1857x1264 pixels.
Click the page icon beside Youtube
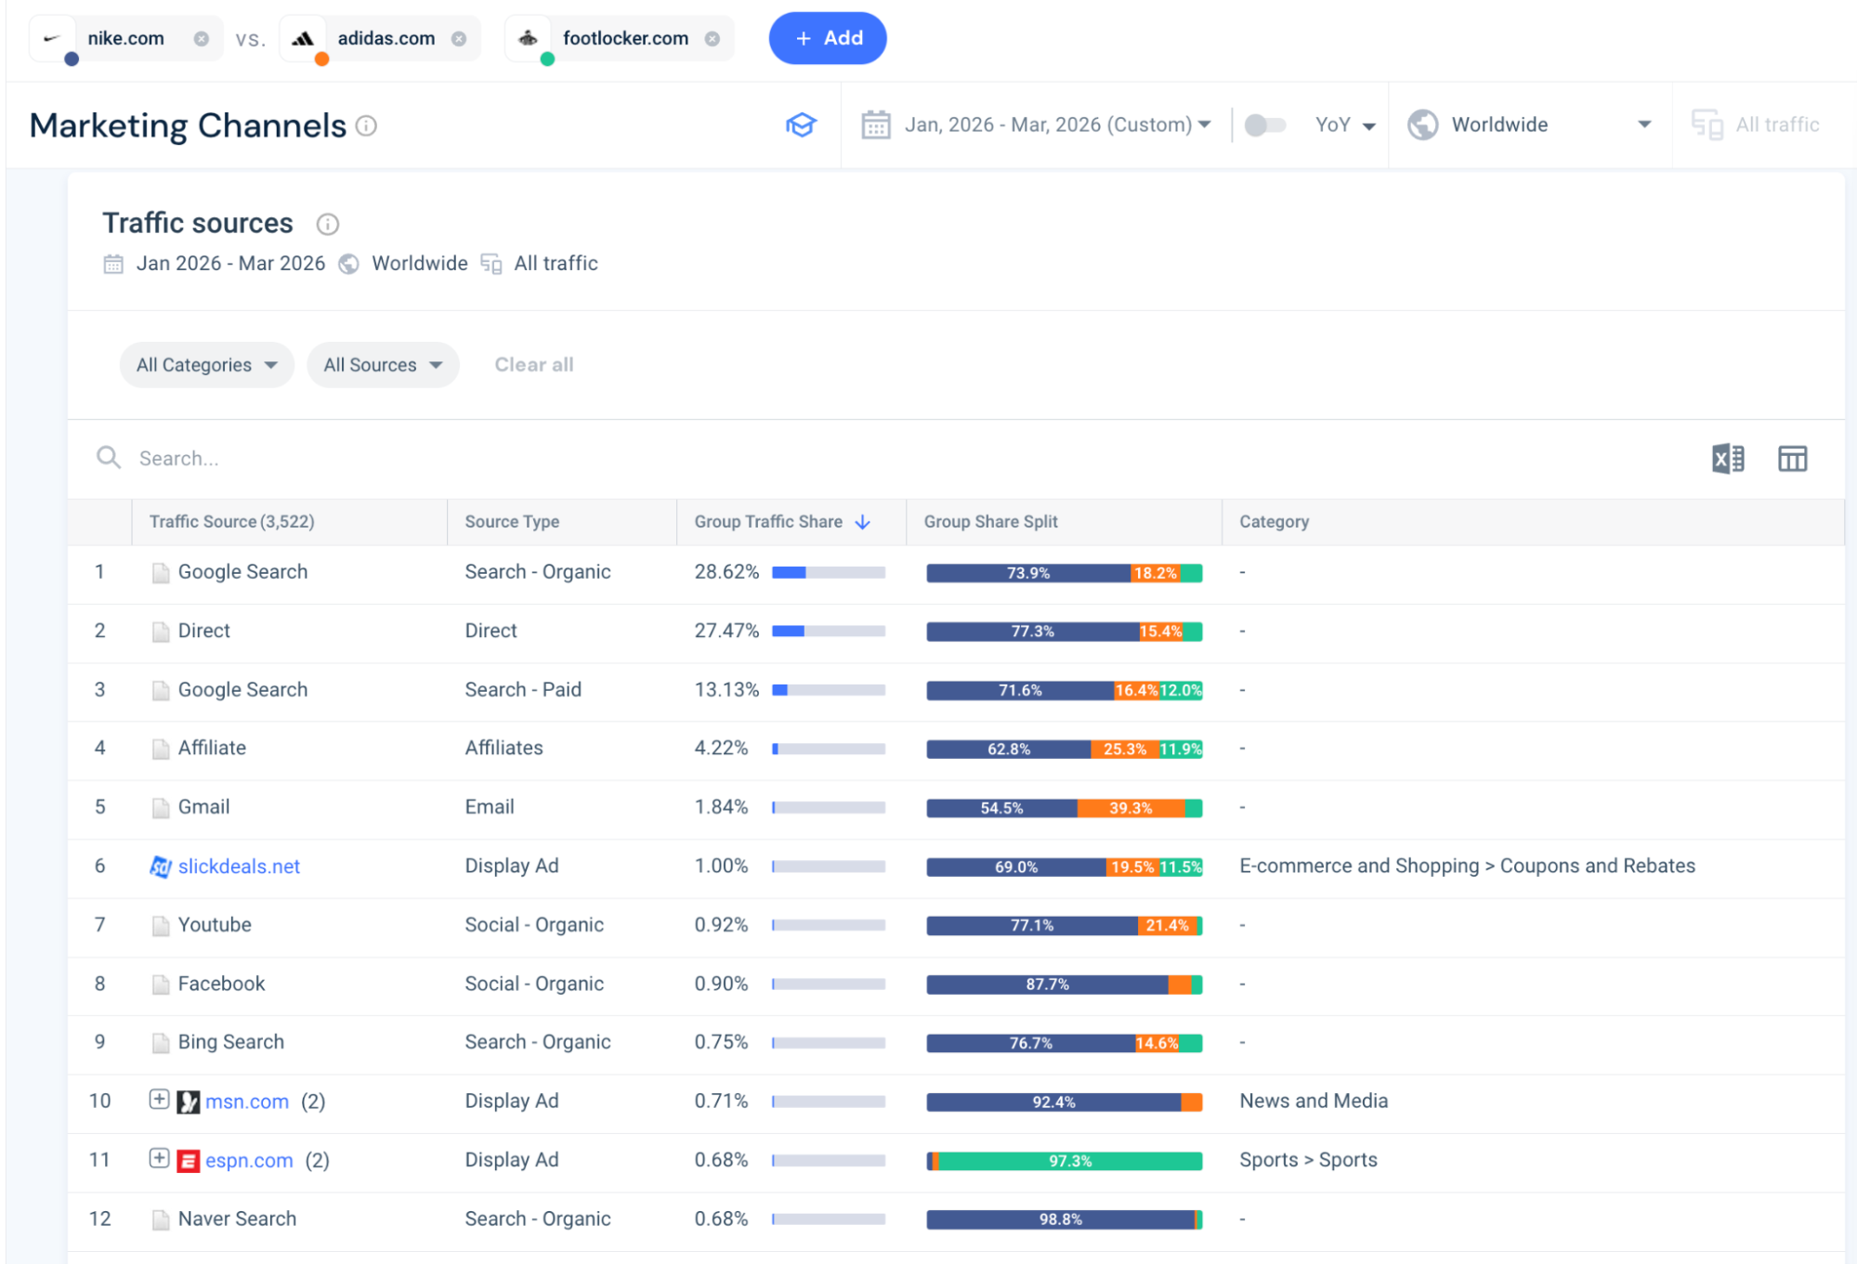click(x=161, y=926)
